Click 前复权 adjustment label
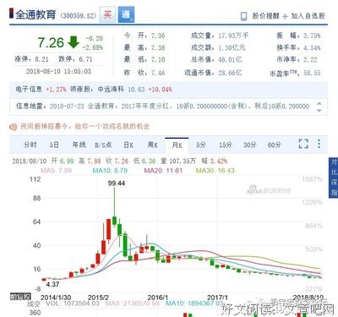 pyautogui.click(x=20, y=297)
